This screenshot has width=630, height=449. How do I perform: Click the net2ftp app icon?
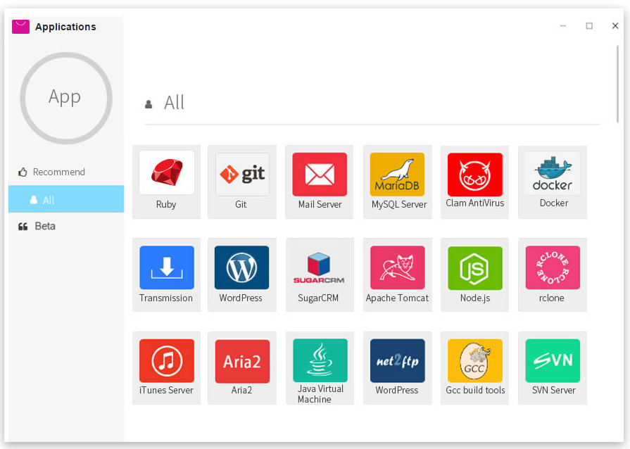click(398, 360)
